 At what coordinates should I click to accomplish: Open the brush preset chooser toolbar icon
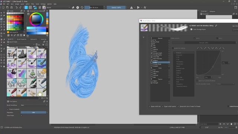tap(44, 7)
